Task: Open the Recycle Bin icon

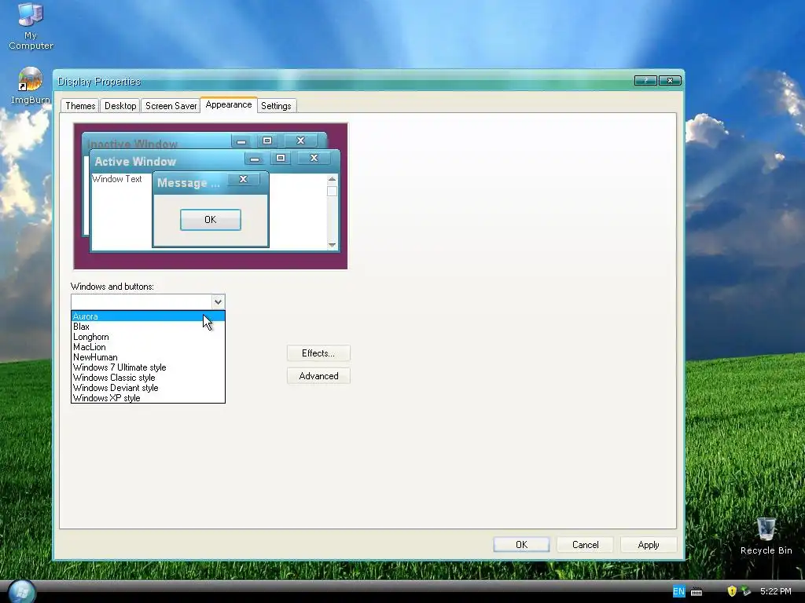Action: [766, 535]
